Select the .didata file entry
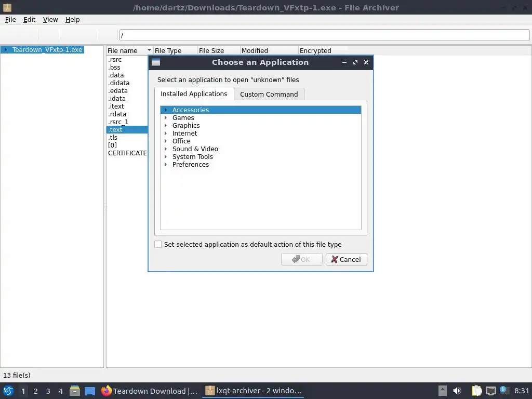This screenshot has width=532, height=399. tap(119, 83)
